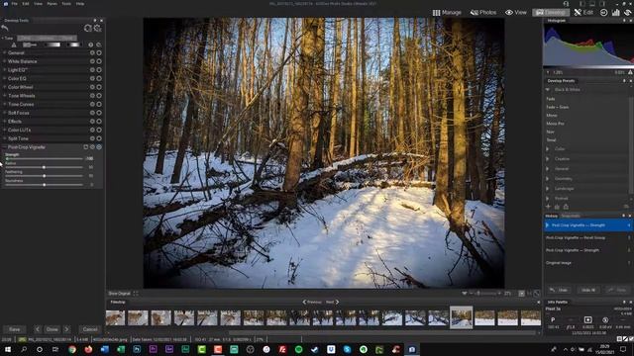Select the first fox thumbnail in filmstrip

click(x=115, y=317)
